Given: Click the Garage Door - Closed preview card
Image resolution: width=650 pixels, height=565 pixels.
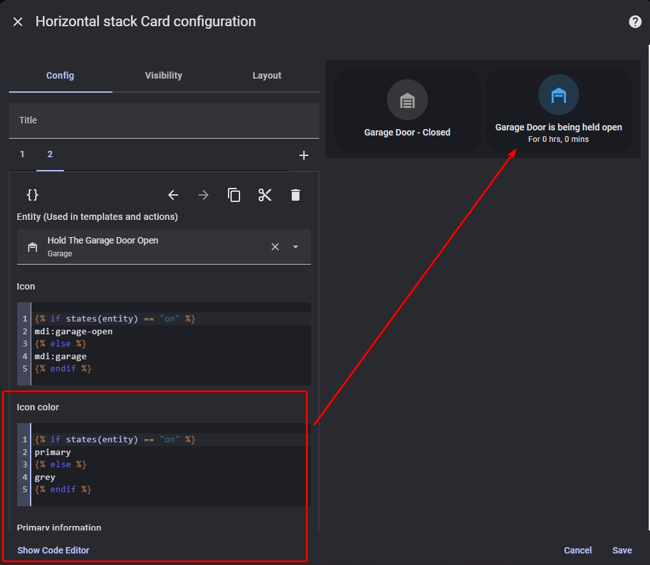Looking at the screenshot, I should tap(407, 109).
